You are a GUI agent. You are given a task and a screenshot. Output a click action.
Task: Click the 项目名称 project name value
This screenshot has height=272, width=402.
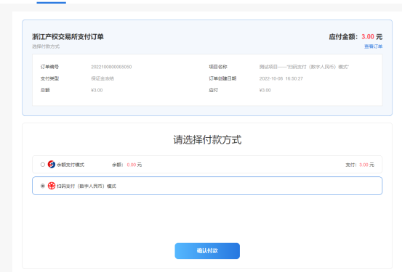304,67
